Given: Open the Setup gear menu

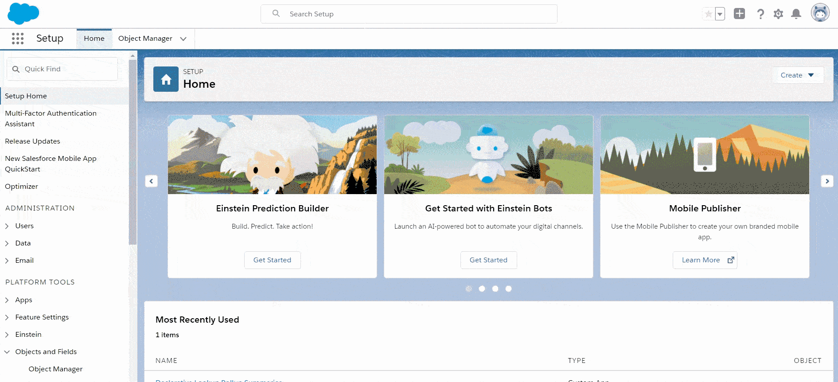Looking at the screenshot, I should pyautogui.click(x=778, y=14).
